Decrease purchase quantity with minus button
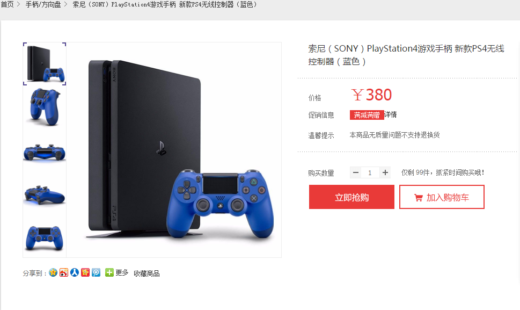Image resolution: width=520 pixels, height=310 pixels. click(x=356, y=172)
